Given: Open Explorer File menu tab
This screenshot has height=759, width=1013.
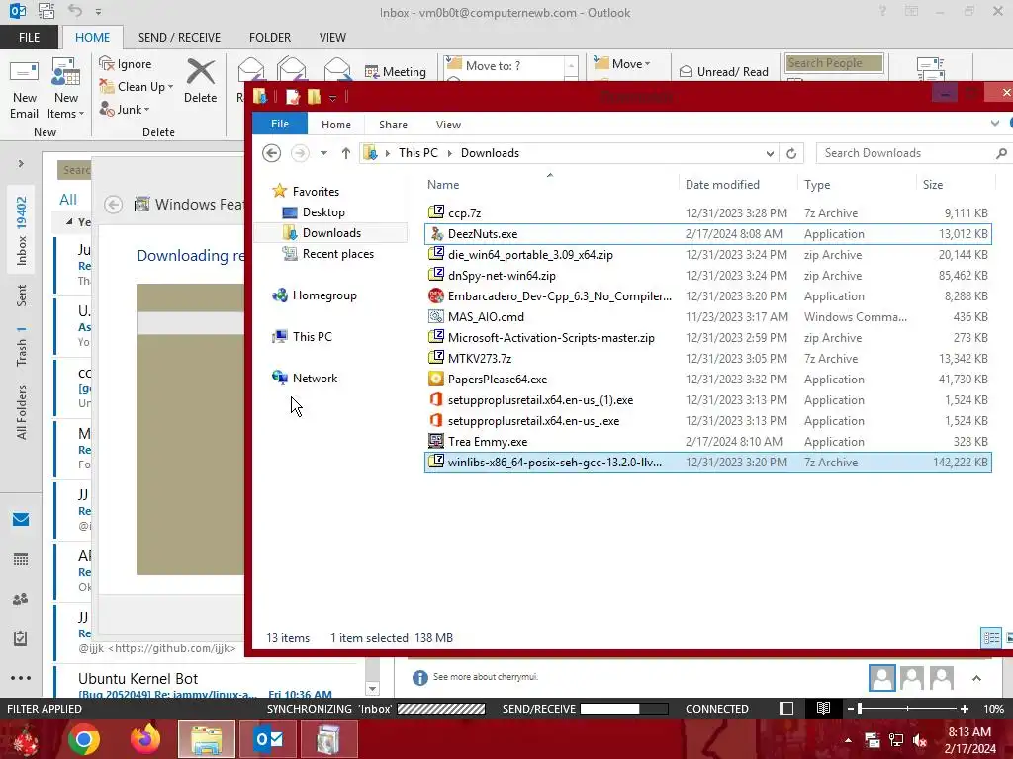Looking at the screenshot, I should 280,124.
